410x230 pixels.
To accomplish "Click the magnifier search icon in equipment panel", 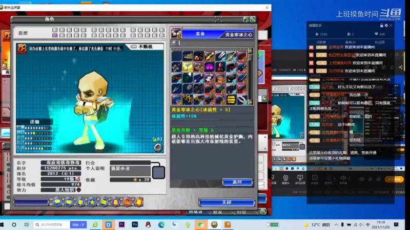I will (x=174, y=43).
